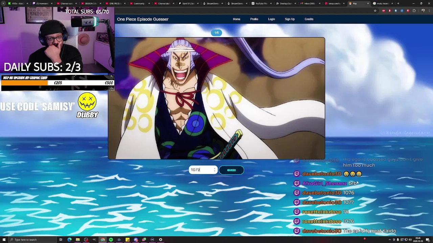Launch Microsoft Edge from taskbar
This screenshot has width=433, height=243.
[x=69, y=240]
